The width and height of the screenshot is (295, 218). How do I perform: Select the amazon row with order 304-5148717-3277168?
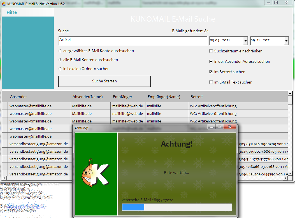[x=39, y=159]
